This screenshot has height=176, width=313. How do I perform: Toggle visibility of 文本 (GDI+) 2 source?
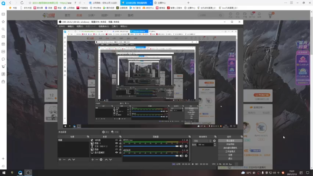pos(116,146)
